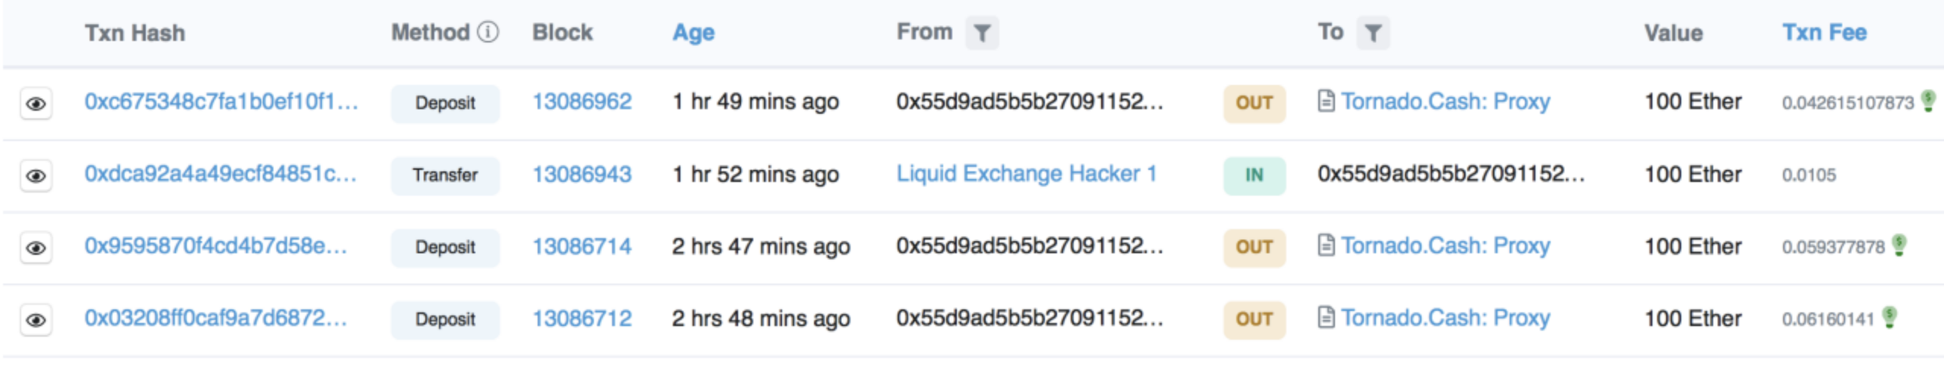Click the contract document icon in block 13086714 row
This screenshot has width=1944, height=367.
[x=1326, y=246]
